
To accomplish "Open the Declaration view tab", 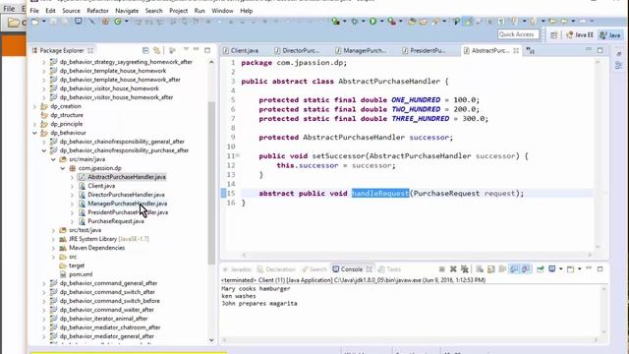I will [276, 268].
